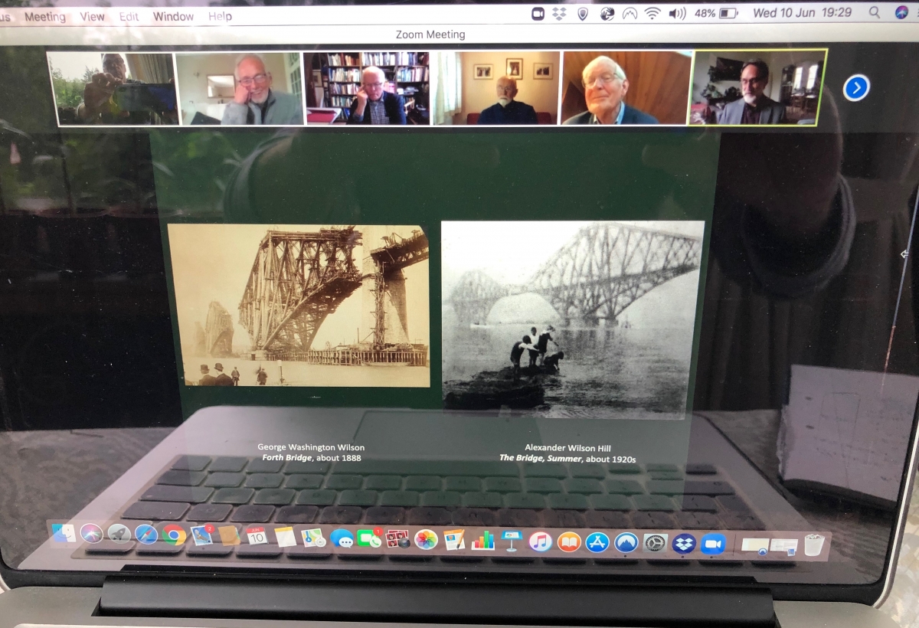Click caption 'The Bridge, Summer, about 1920s'
919x628 pixels.
click(567, 459)
